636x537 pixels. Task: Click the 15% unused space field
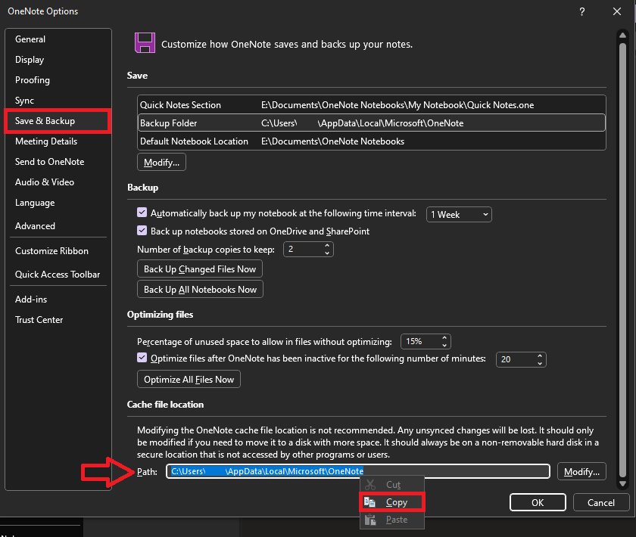pyautogui.click(x=421, y=341)
